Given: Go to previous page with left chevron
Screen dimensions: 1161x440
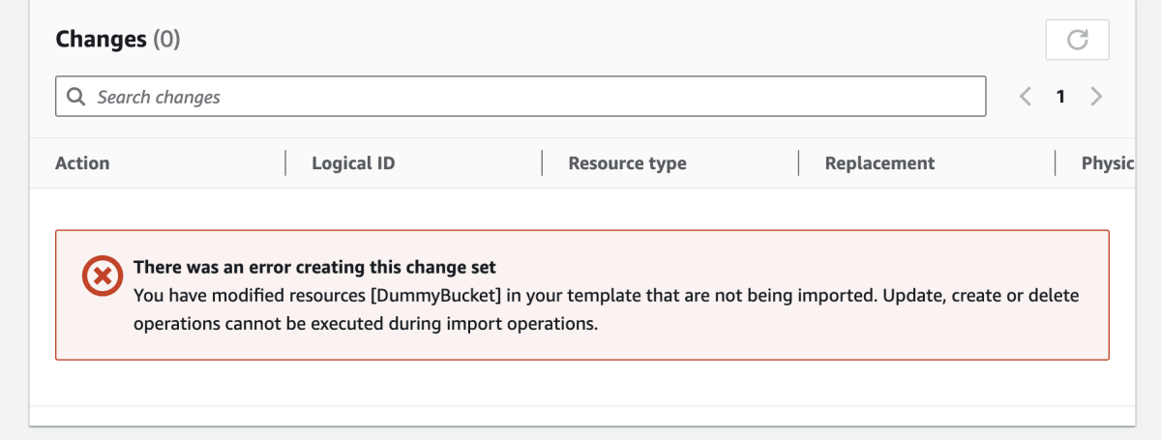Looking at the screenshot, I should point(1026,97).
